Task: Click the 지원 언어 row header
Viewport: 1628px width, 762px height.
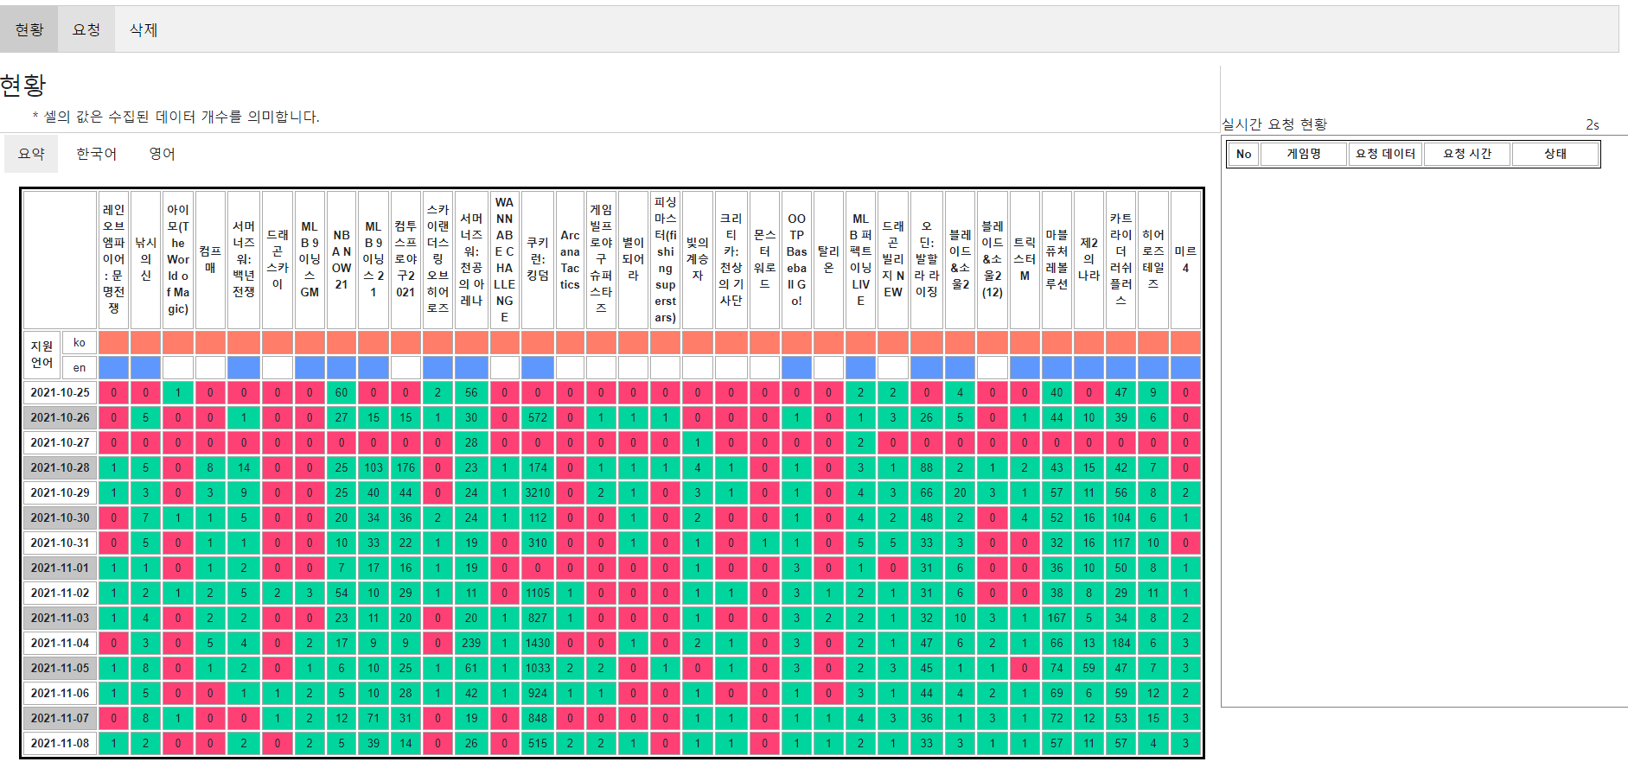Action: (x=41, y=354)
